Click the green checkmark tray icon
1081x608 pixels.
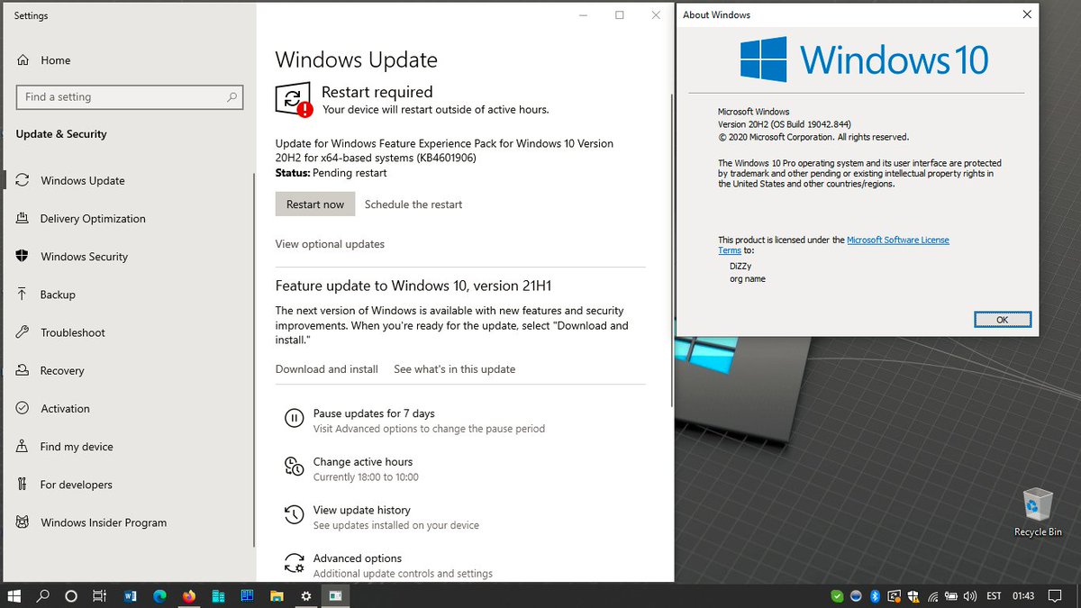(x=837, y=596)
